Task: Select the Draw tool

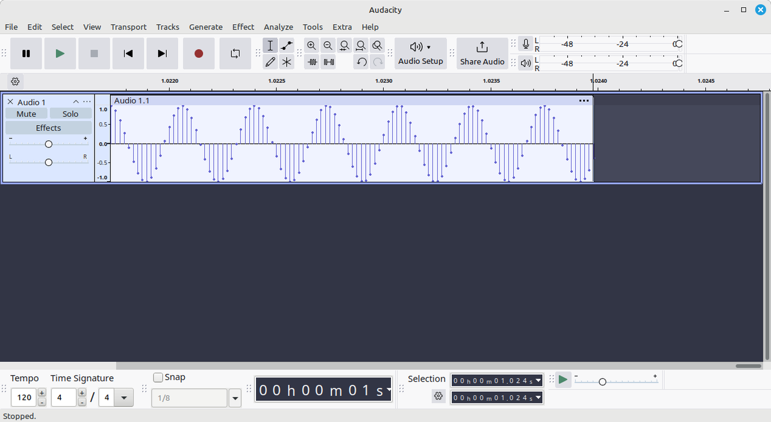Action: pyautogui.click(x=270, y=61)
